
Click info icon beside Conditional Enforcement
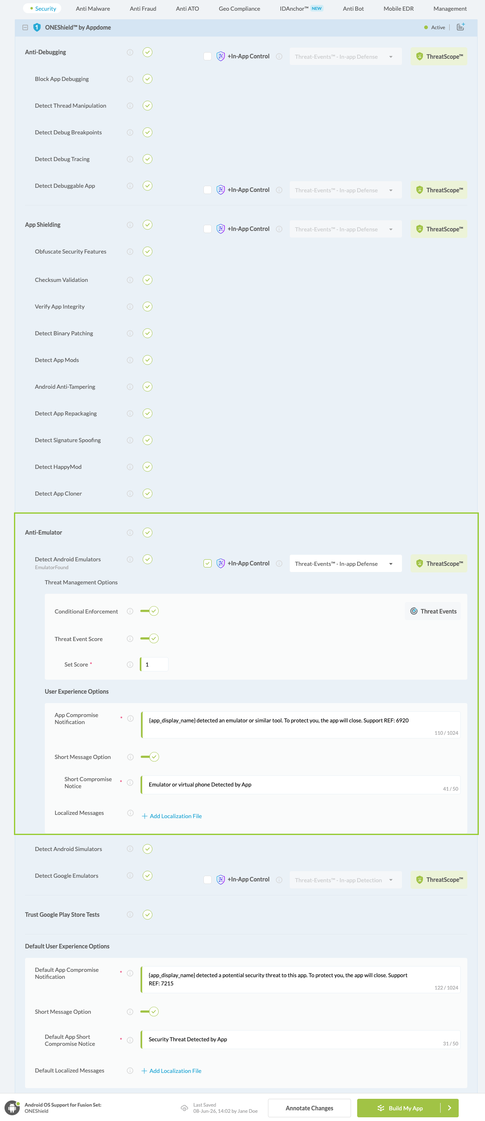point(130,611)
